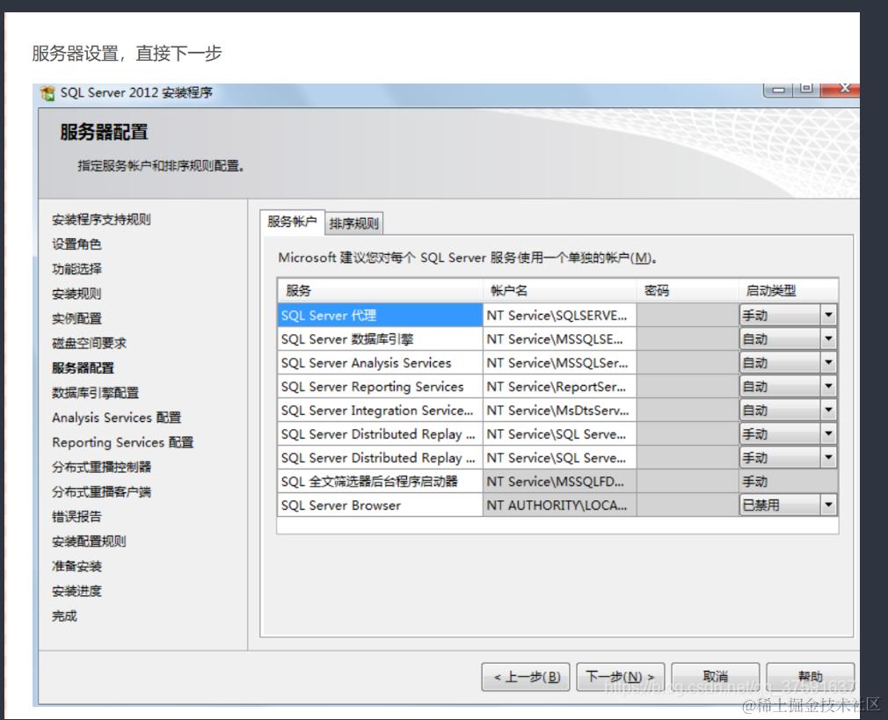Click 完成 step in sidebar
This screenshot has height=720, width=888.
64,615
